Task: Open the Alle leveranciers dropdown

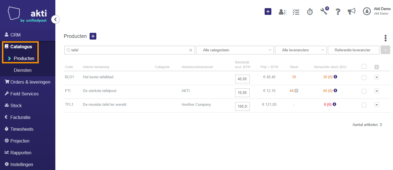Action: coord(301,50)
